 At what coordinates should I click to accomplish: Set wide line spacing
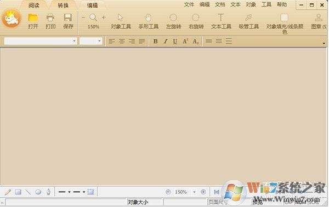coord(229,41)
